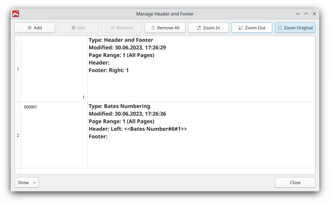Select the Header and Footer preview thumbnail
This screenshot has height=204, width=330.
pyautogui.click(x=54, y=69)
